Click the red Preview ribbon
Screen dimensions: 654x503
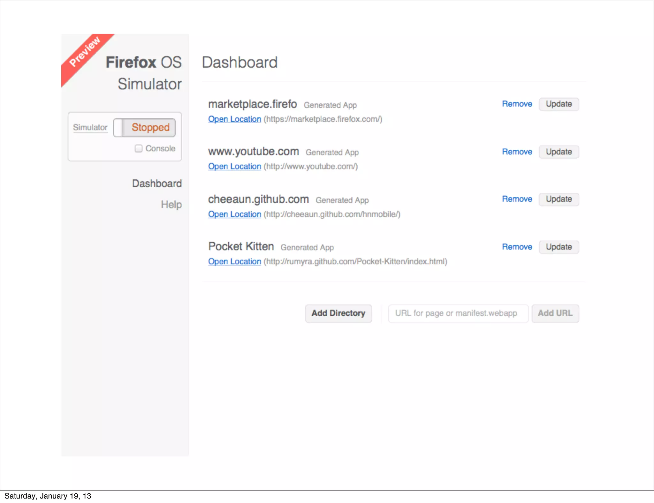(x=84, y=52)
